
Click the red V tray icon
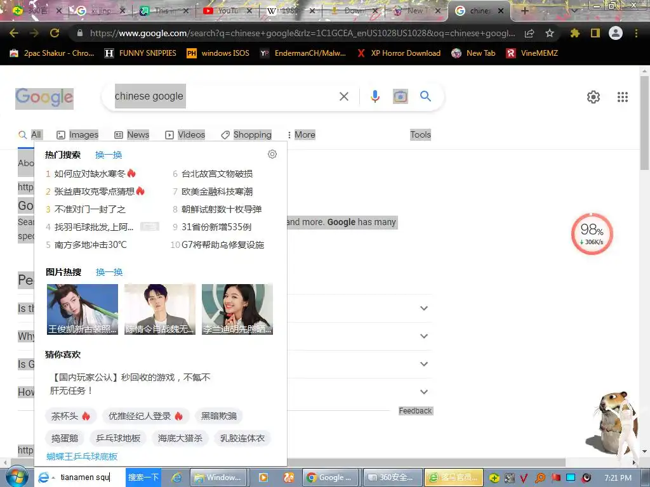[x=524, y=478]
